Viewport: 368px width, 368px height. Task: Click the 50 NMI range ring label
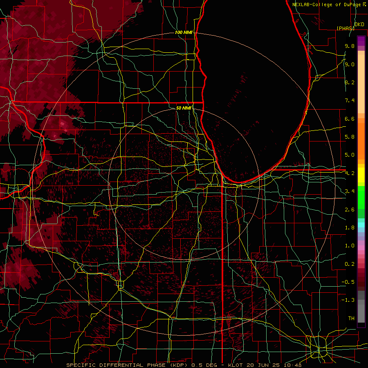pos(184,108)
